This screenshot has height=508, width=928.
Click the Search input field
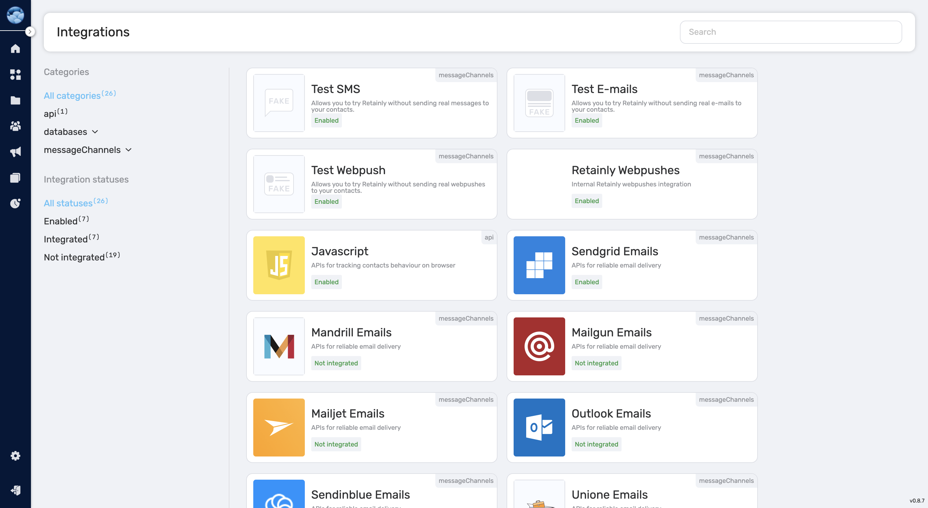pyautogui.click(x=790, y=32)
